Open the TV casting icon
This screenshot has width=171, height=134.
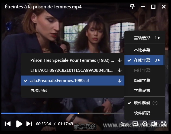point(135,124)
